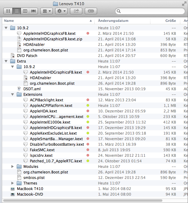This screenshot has width=188, height=203.
Task: Collapse the Extensions folder
Action: 12,94
